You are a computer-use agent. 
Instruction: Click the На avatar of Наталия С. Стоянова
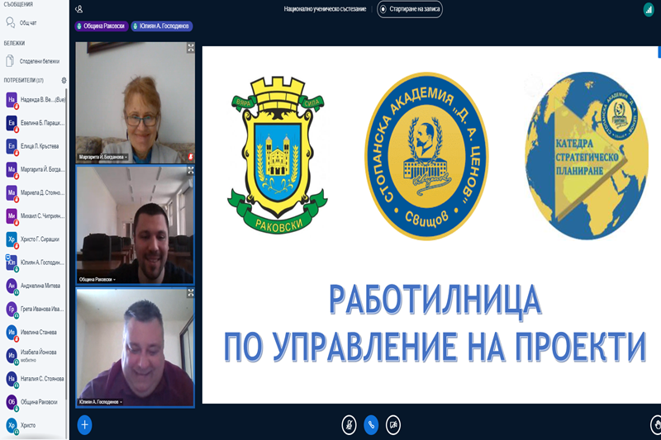[12, 379]
